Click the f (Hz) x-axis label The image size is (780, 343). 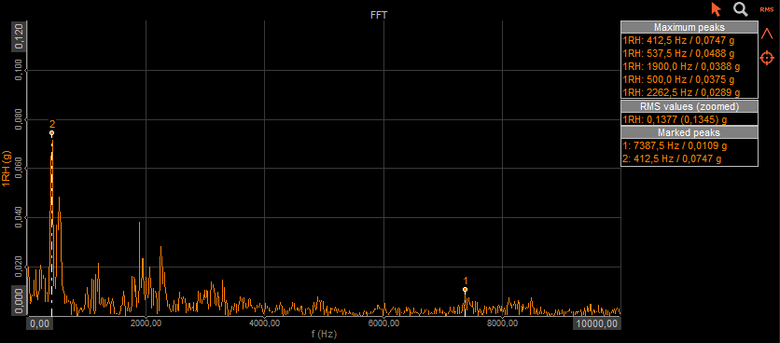324,335
